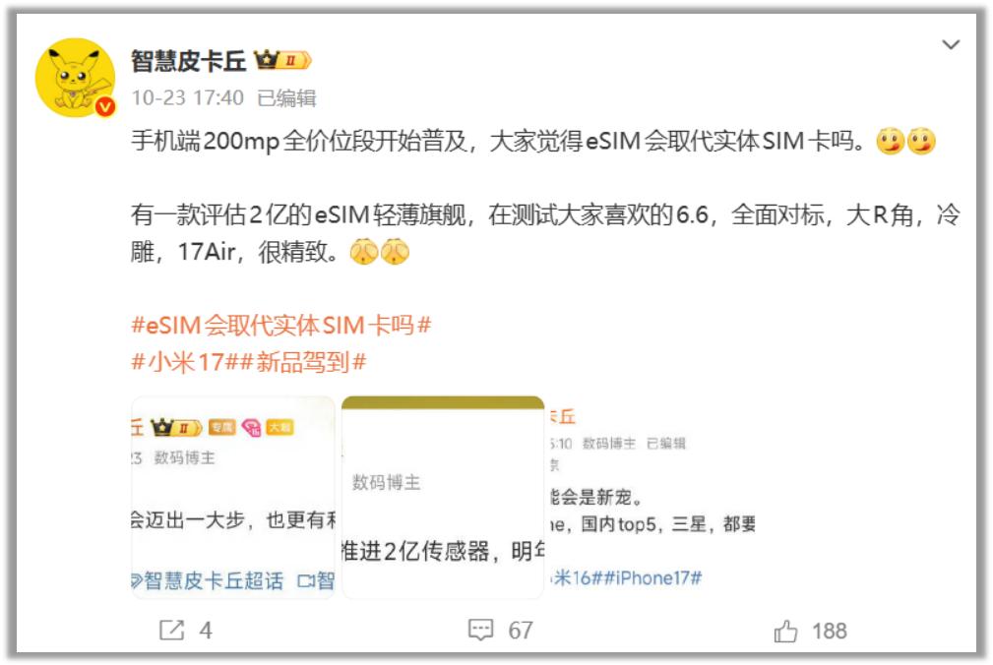
Task: Like the post with thumbs-up icon
Action: tap(785, 631)
